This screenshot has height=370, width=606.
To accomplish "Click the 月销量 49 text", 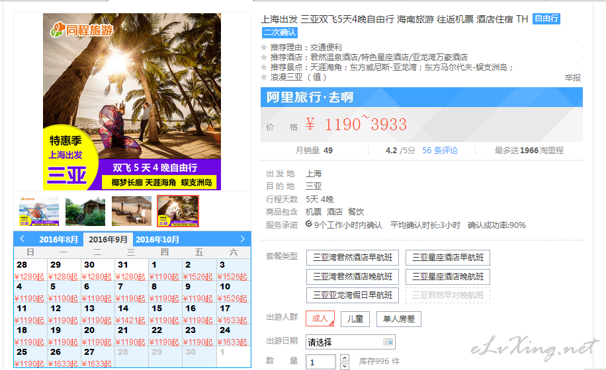I will tap(314, 151).
